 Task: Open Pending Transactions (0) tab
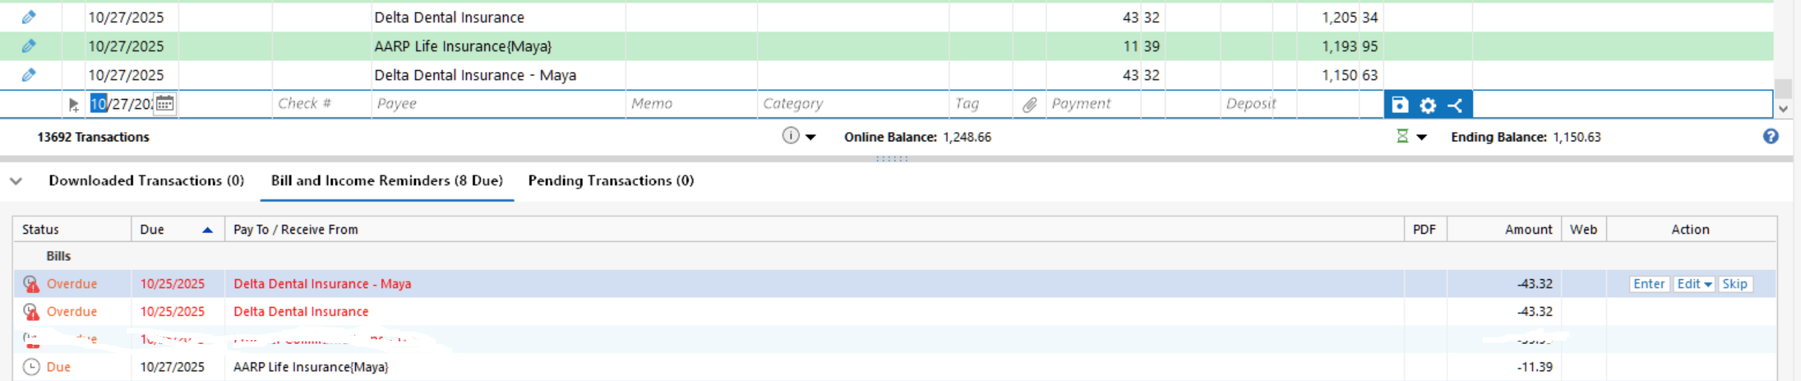coord(611,180)
